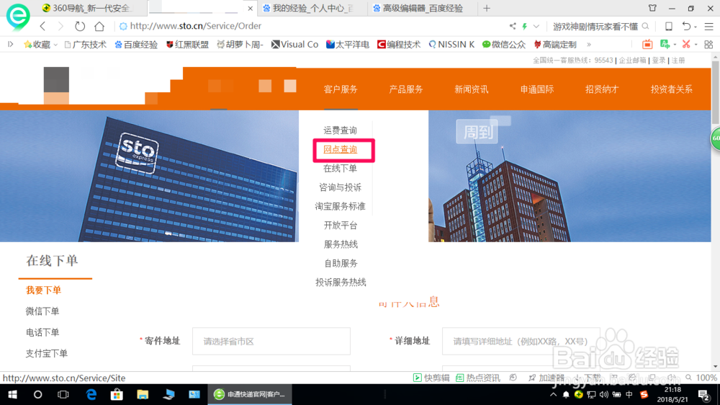Open the browser home page icon
This screenshot has width=720, height=405.
(x=99, y=26)
